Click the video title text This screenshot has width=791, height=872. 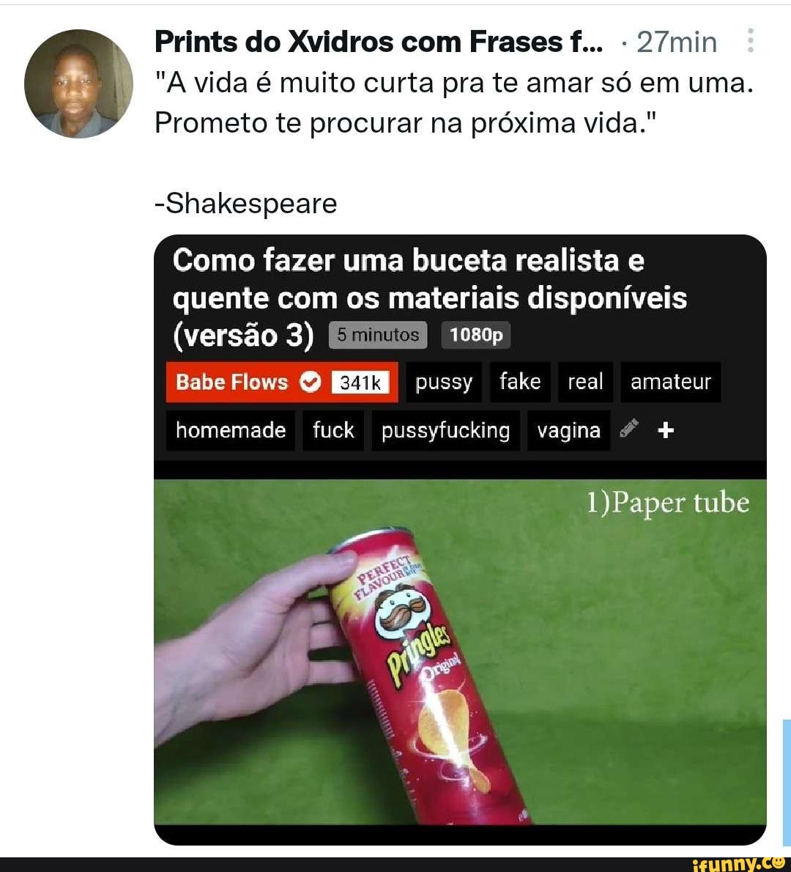tap(430, 298)
